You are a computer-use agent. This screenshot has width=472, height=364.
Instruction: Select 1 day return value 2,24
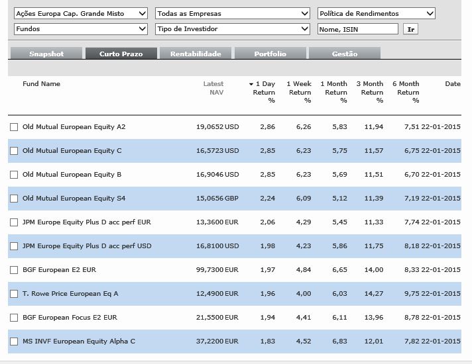(x=268, y=198)
